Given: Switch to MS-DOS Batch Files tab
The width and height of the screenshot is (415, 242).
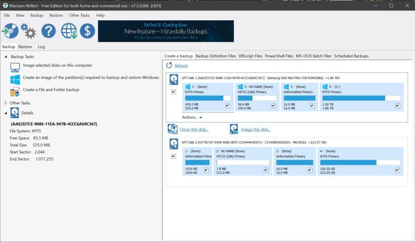Looking at the screenshot, I should [x=314, y=56].
